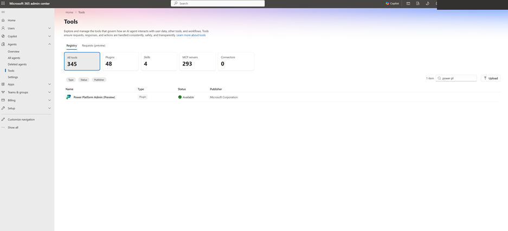Toggle dark mode moon icon in header
The width and height of the screenshot is (508, 231).
[x=427, y=4]
